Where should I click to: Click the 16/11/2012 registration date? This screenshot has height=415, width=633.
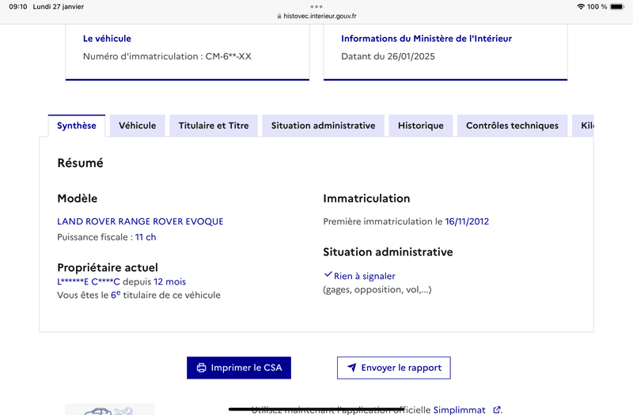tap(467, 221)
